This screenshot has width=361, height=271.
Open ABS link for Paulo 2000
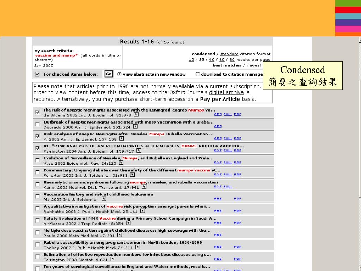pos(218,235)
